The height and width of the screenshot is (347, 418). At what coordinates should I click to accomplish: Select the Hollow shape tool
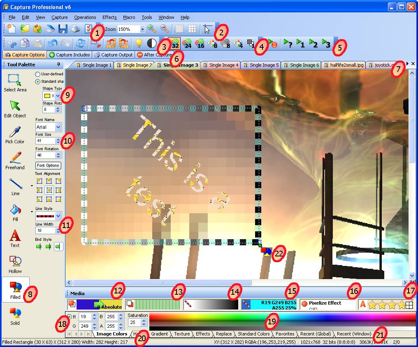tap(15, 264)
